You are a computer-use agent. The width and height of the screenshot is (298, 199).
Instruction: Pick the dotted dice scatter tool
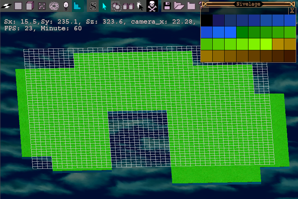tap(42, 6)
